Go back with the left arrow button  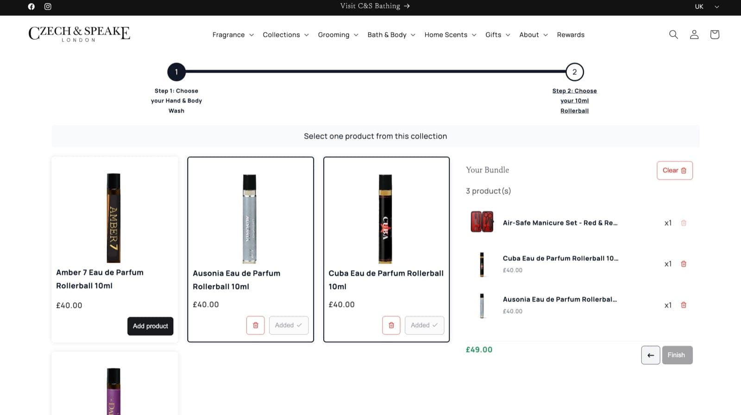point(651,355)
